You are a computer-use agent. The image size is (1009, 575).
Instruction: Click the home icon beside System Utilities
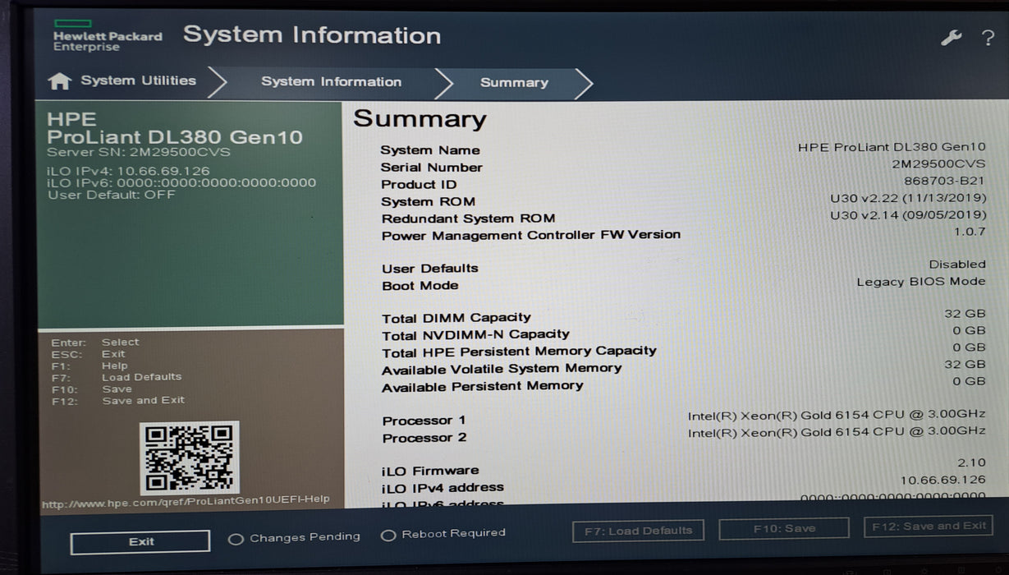coord(59,81)
